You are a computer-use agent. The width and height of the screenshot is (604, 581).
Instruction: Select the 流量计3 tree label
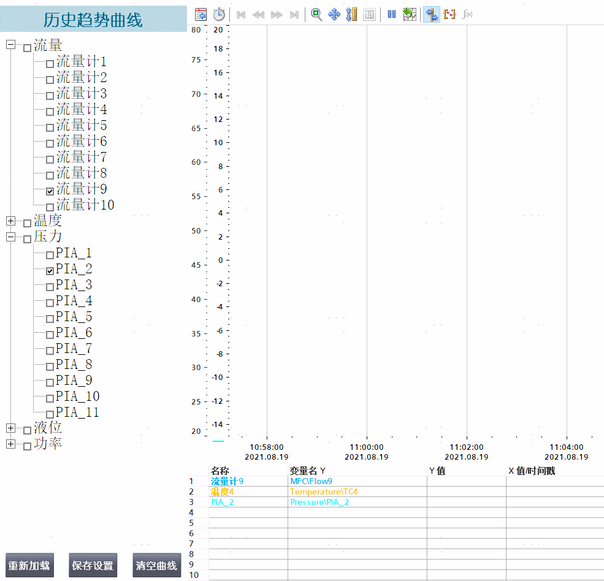[82, 94]
